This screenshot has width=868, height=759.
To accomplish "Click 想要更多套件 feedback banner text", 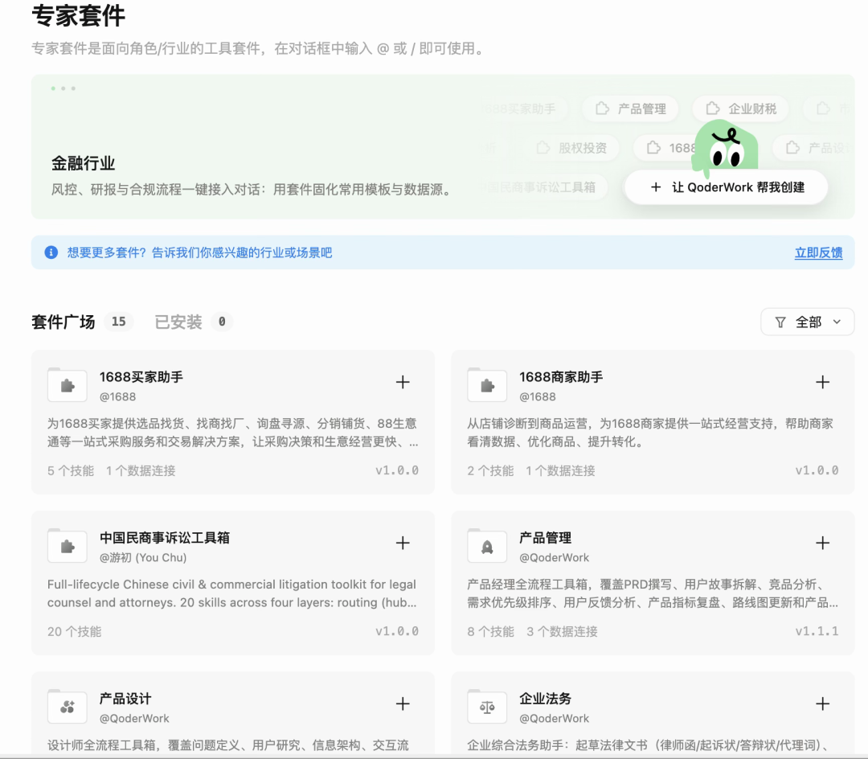I will click(x=200, y=252).
